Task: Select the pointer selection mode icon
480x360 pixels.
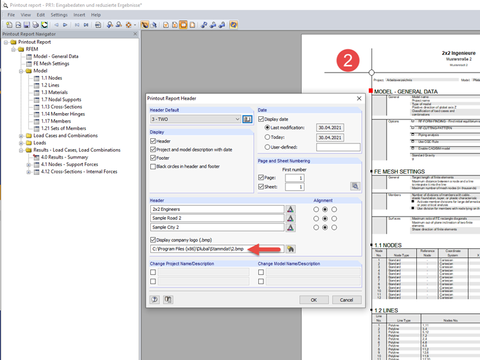Action: (x=153, y=25)
